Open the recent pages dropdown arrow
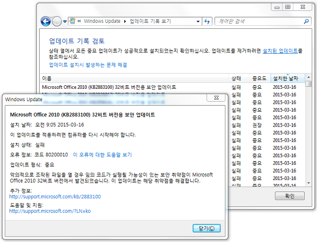Viewport: 317px width, 242px height. [65, 21]
